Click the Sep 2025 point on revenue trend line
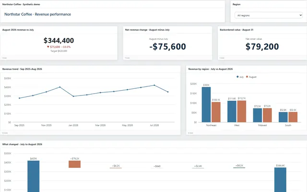 pos(19,98)
